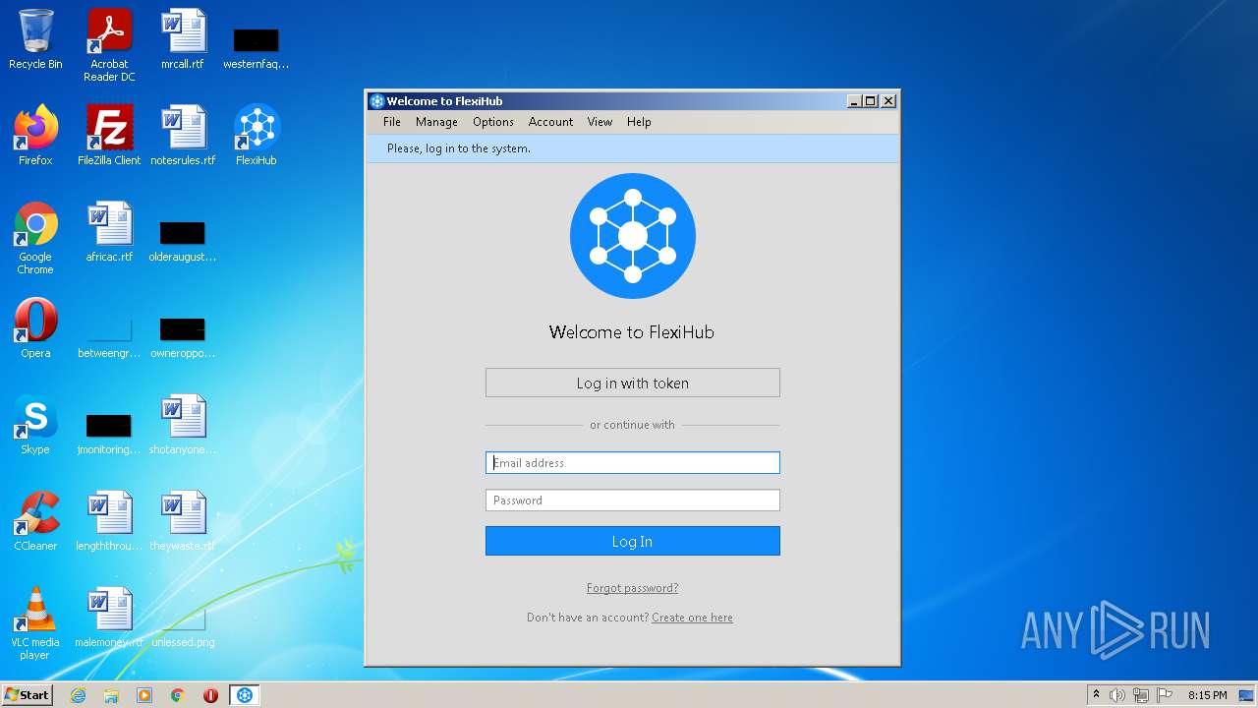Select the shotanyone document icon
This screenshot has height=708, width=1258.
click(183, 425)
